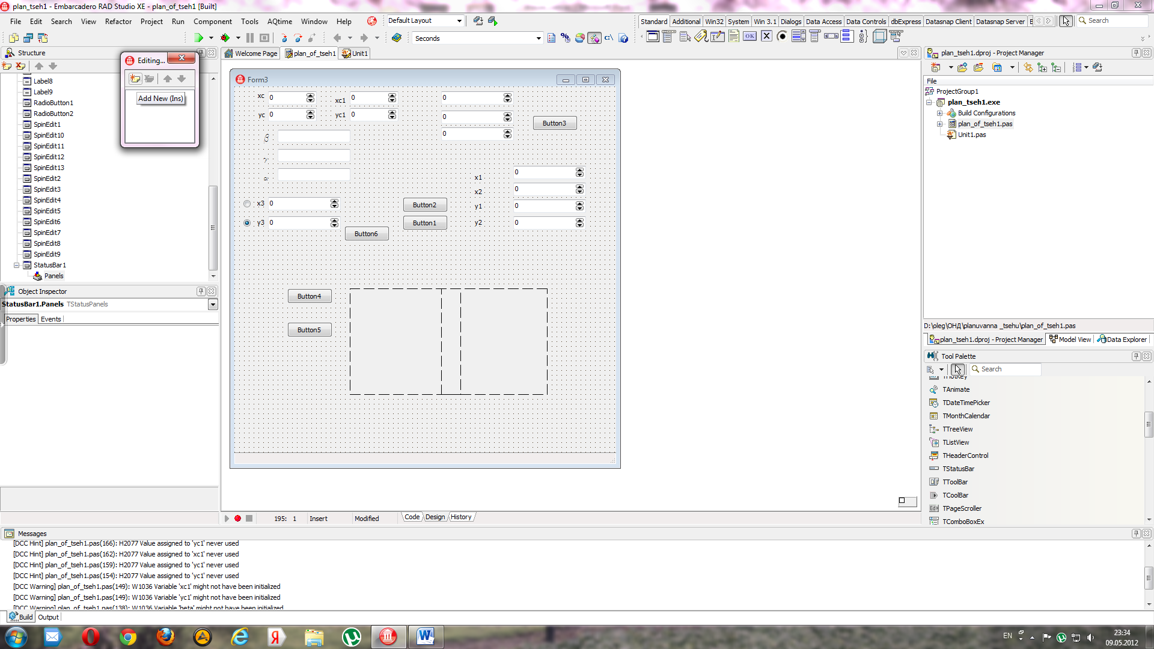Click the xc spin edit arrows
Screen dimensions: 1154x649
pos(310,97)
